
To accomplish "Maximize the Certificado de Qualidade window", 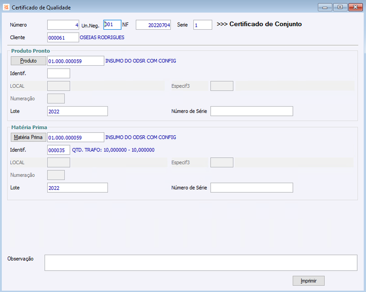I will [x=340, y=7].
